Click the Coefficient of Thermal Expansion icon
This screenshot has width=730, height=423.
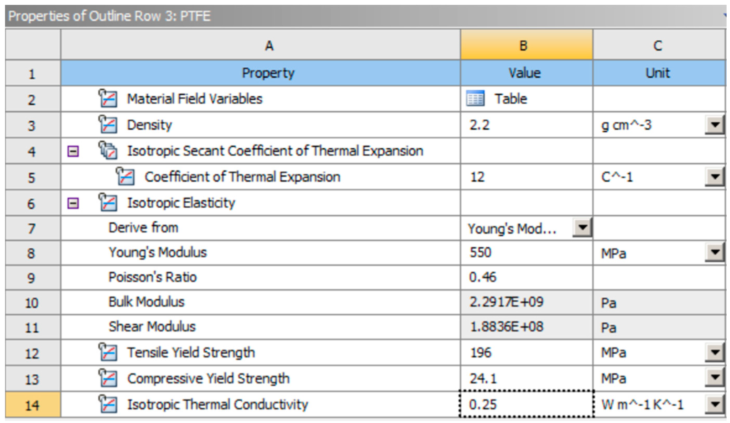point(125,176)
